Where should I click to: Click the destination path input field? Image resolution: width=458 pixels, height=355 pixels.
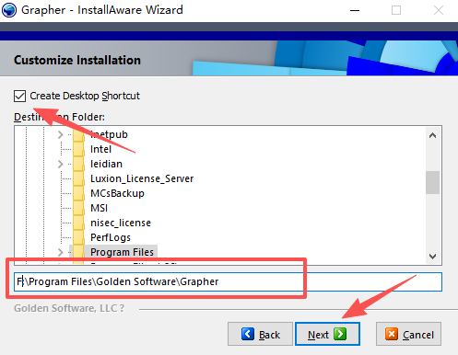pos(228,281)
